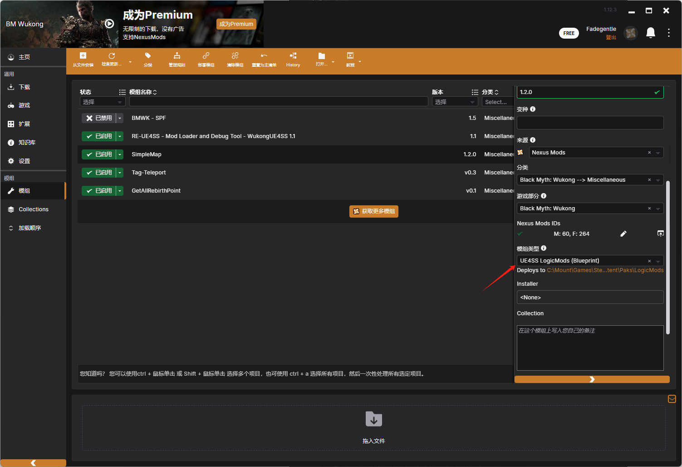This screenshot has width=682, height=467.
Task: Toggle enabled state of Tag-Teleport mod
Action: pos(99,173)
